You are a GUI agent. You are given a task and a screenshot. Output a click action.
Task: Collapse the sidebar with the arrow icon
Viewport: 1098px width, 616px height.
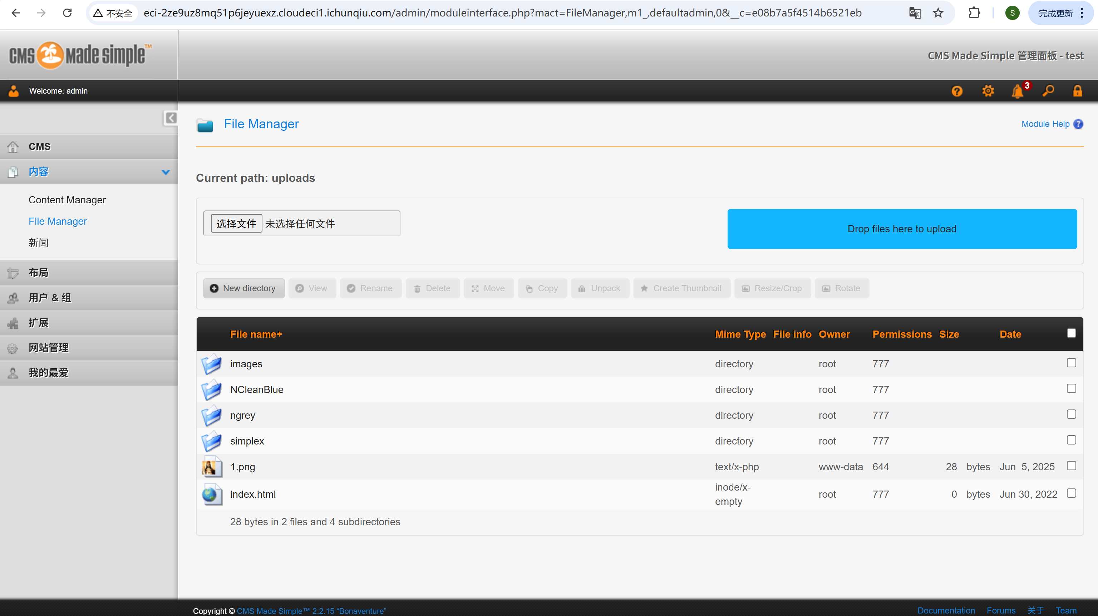click(171, 118)
